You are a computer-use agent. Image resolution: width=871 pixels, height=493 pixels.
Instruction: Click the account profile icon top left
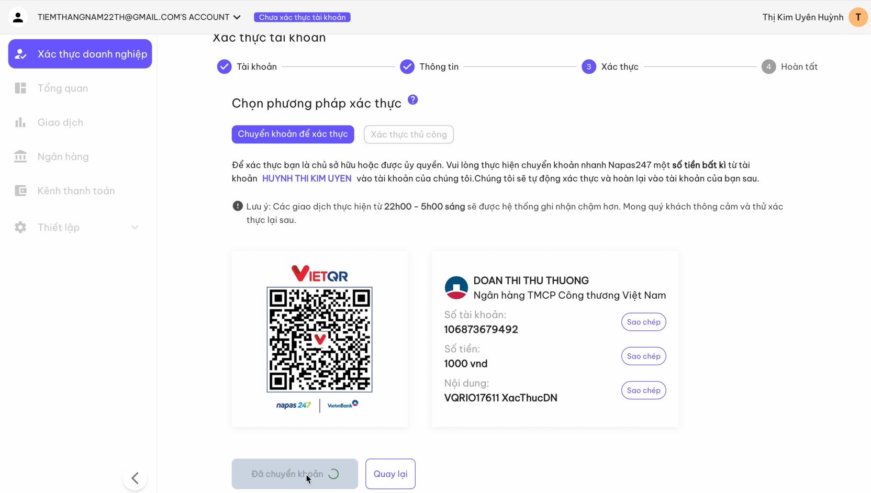click(x=18, y=17)
